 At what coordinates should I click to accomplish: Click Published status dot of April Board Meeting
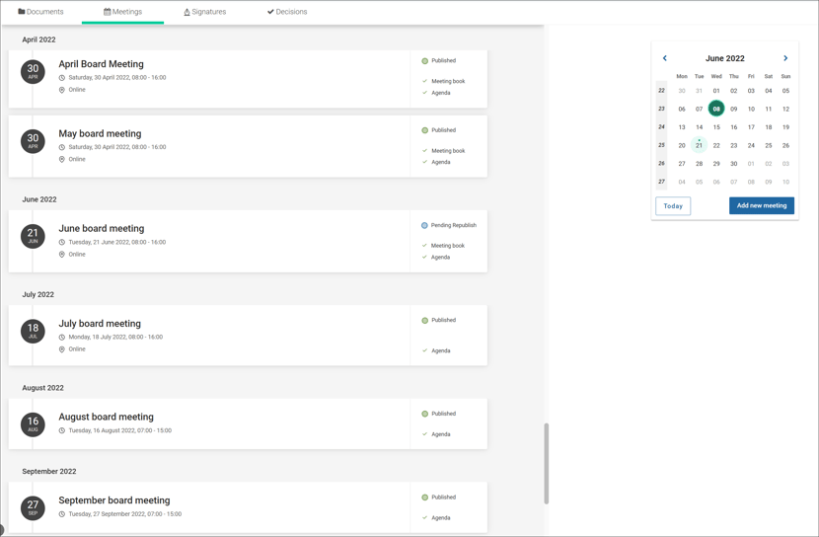(x=424, y=60)
